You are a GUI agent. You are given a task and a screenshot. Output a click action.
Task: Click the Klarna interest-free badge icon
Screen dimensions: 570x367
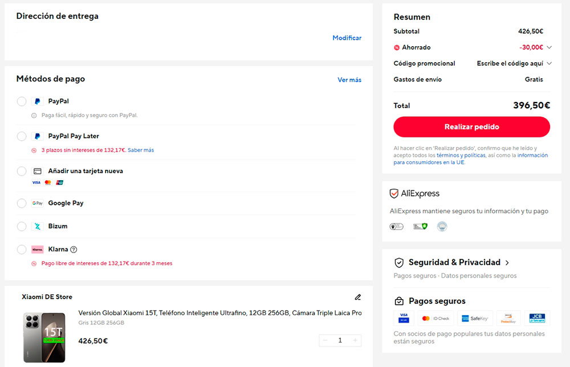click(34, 264)
